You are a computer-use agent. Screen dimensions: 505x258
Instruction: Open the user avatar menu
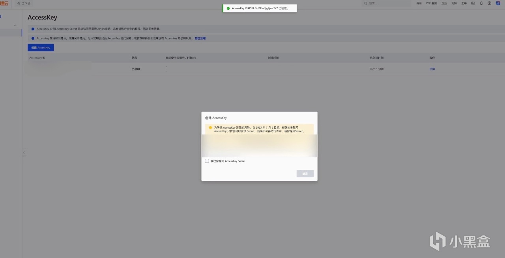tap(498, 3)
